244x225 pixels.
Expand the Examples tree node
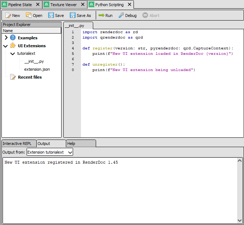click(6, 37)
